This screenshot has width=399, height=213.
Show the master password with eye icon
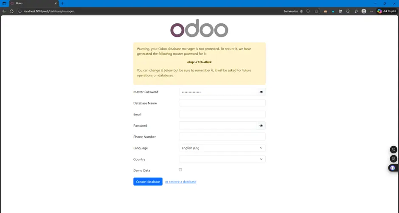point(261,92)
